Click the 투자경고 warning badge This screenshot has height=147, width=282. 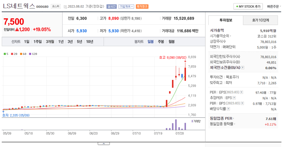(142, 6)
